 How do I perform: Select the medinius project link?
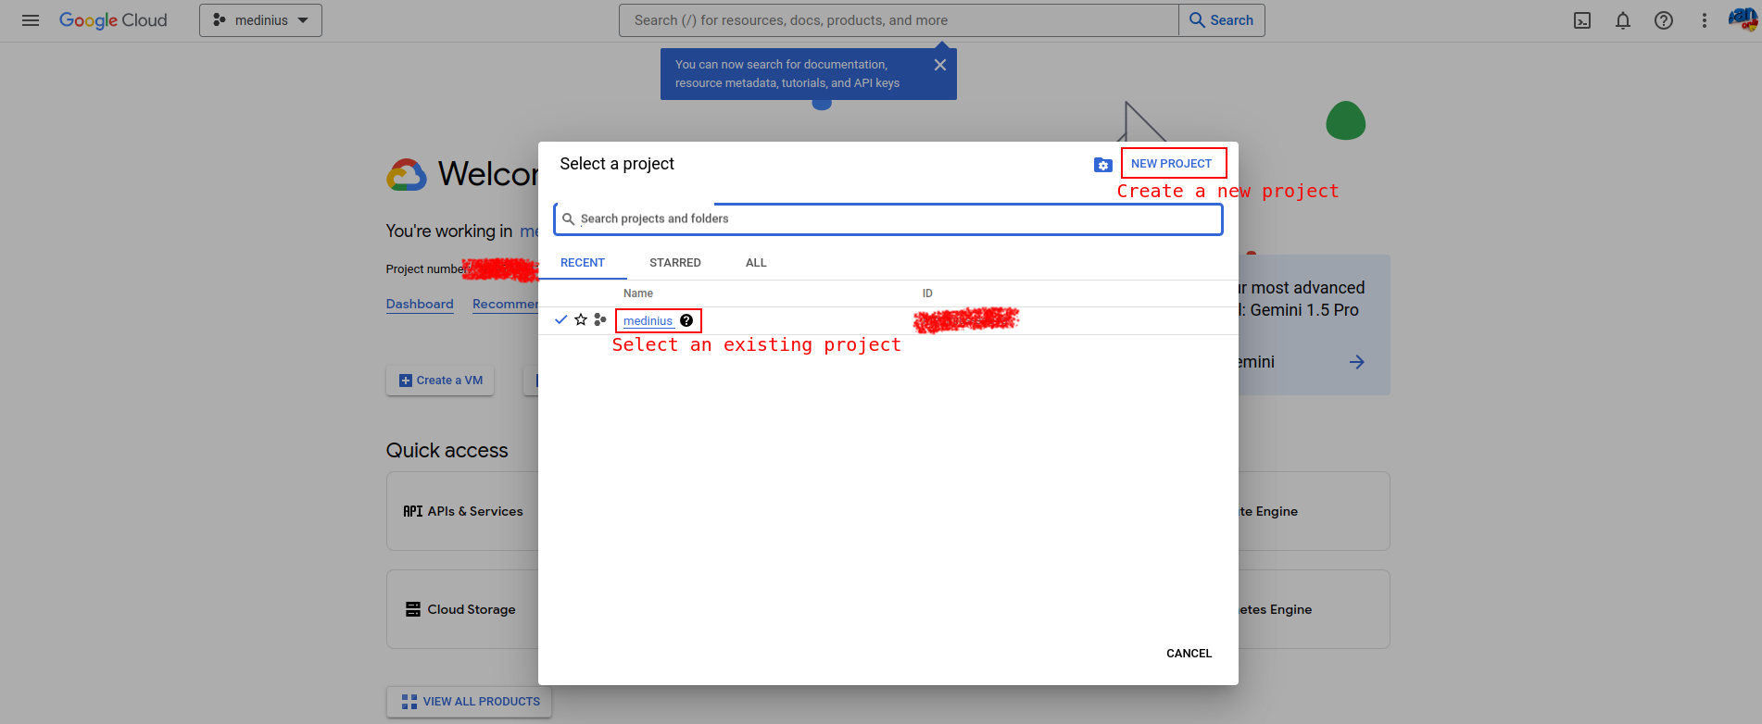[x=648, y=321]
